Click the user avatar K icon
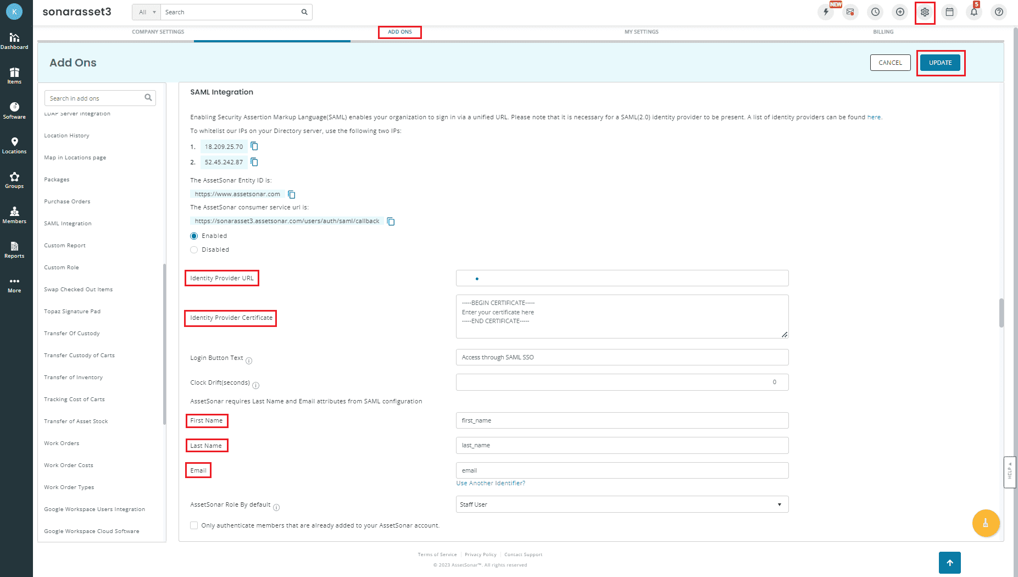Screen dimensions: 1018x577 pos(14,12)
